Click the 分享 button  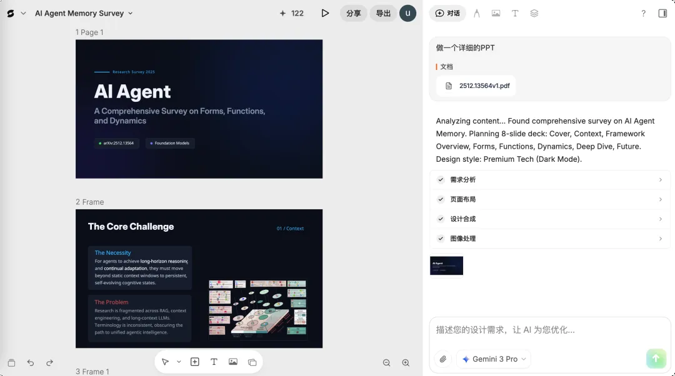click(x=354, y=13)
